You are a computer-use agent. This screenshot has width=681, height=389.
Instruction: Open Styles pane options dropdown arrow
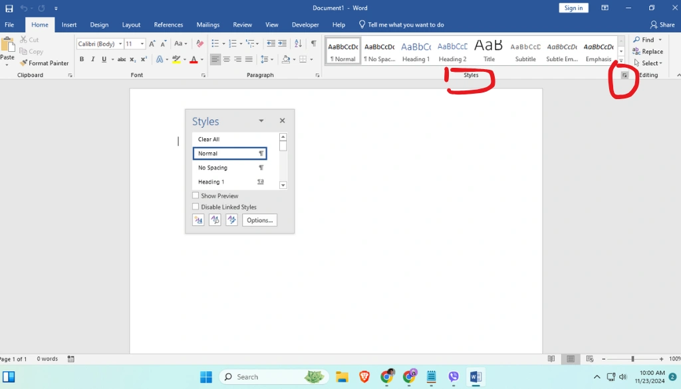tap(261, 121)
